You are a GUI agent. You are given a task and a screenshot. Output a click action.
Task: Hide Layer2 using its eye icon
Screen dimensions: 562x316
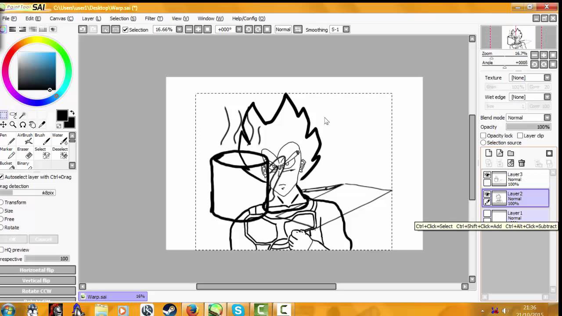[487, 194]
